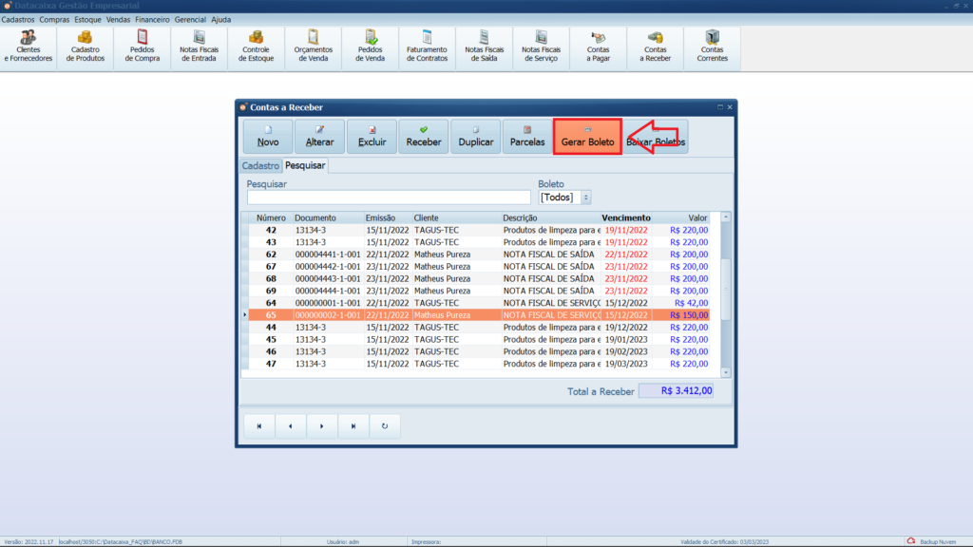Click the Novo button
The width and height of the screenshot is (973, 547).
(x=268, y=137)
